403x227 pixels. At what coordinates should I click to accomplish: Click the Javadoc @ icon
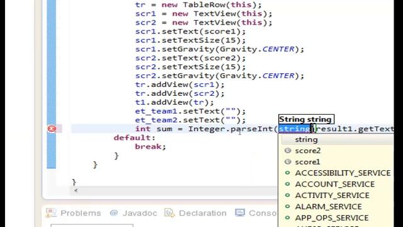tap(113, 213)
